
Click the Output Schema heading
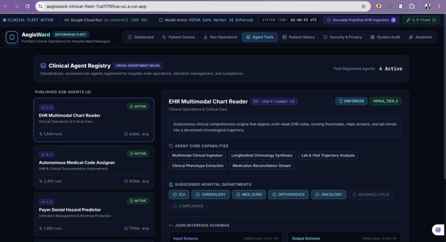point(306,239)
